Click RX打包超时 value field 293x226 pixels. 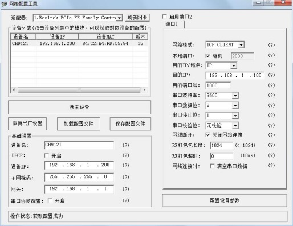(221, 156)
